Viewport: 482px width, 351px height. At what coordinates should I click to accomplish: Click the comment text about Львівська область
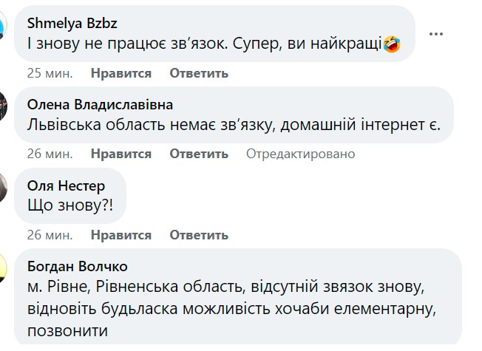[x=233, y=126]
